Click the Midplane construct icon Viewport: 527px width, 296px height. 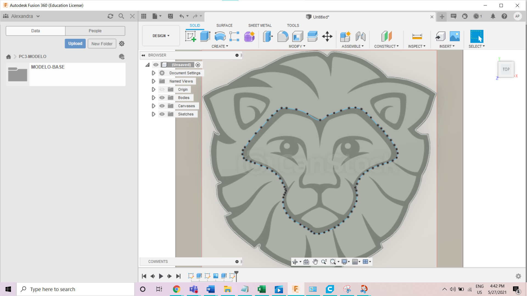386,36
